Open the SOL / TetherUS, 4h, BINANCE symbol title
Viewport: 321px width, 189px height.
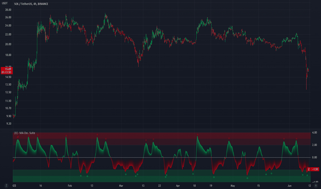[x=31, y=4]
